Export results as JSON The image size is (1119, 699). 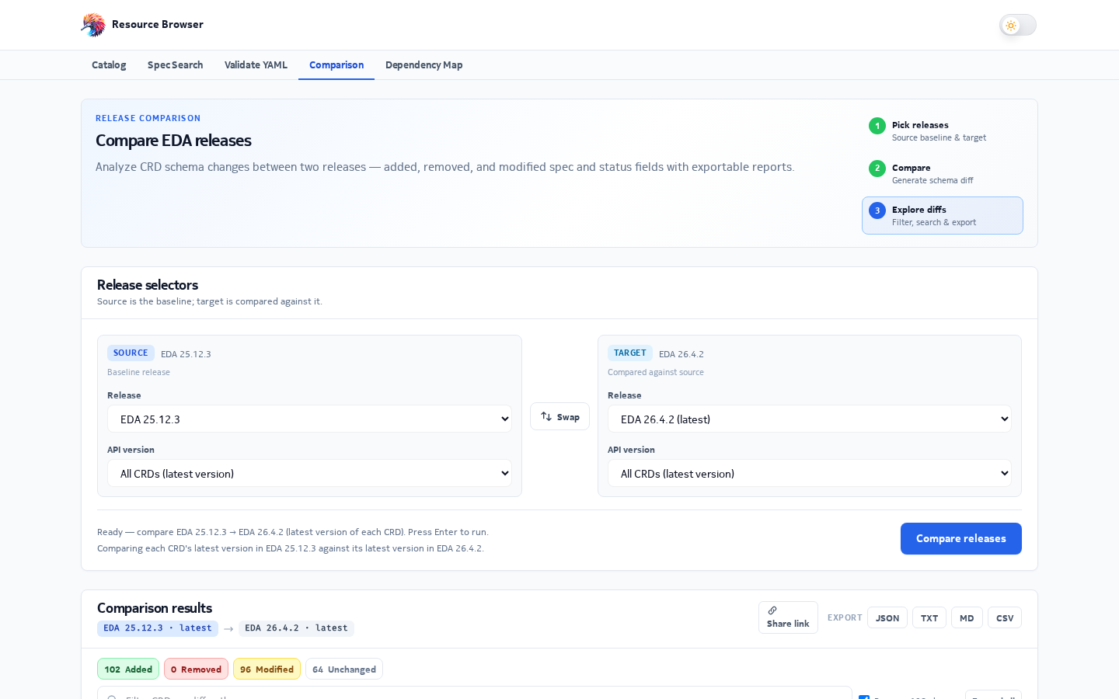[x=887, y=618]
